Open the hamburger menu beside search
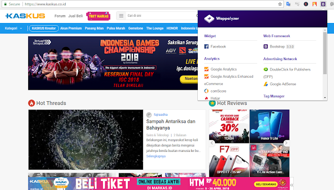 click(x=121, y=16)
